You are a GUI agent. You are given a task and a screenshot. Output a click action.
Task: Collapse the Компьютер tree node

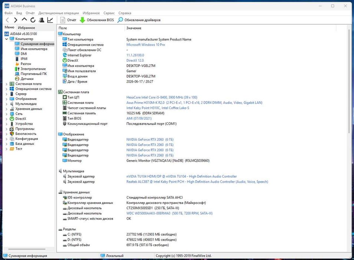point(6,39)
